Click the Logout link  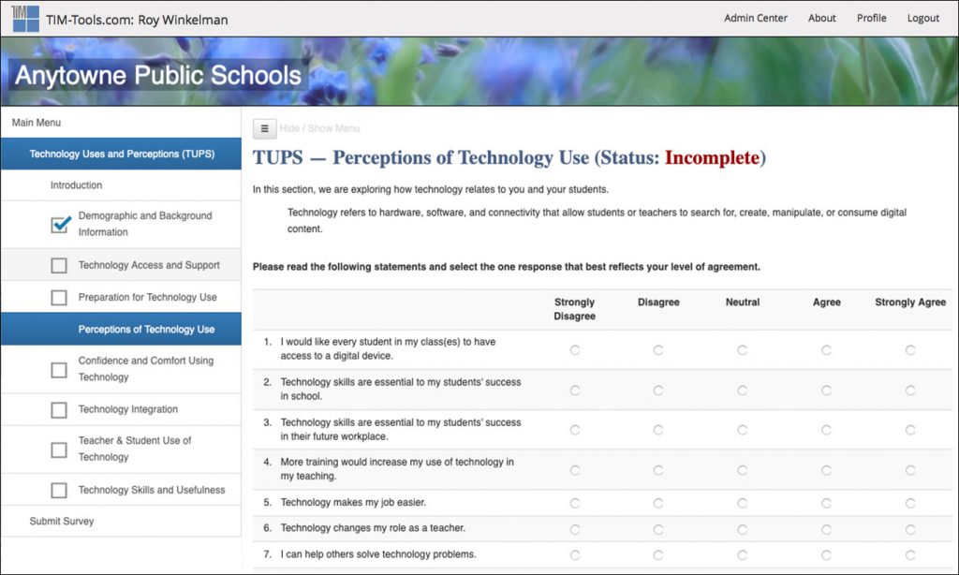click(x=922, y=18)
